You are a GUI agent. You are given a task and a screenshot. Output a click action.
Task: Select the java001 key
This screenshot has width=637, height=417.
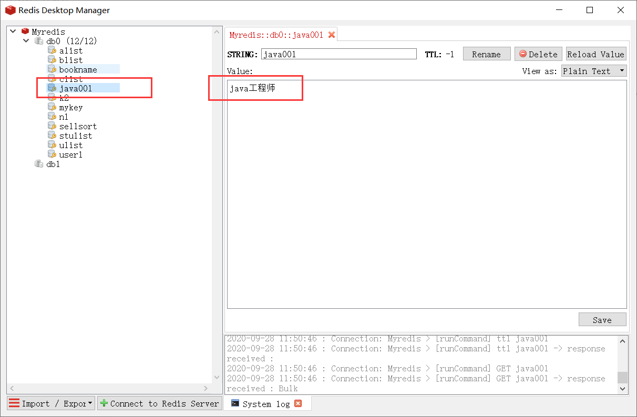pos(76,88)
